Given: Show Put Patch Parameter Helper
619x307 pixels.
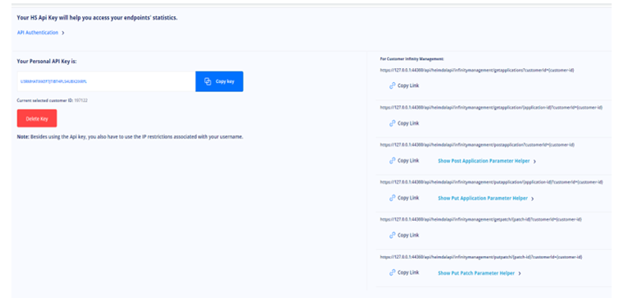Looking at the screenshot, I should pyautogui.click(x=476, y=273).
